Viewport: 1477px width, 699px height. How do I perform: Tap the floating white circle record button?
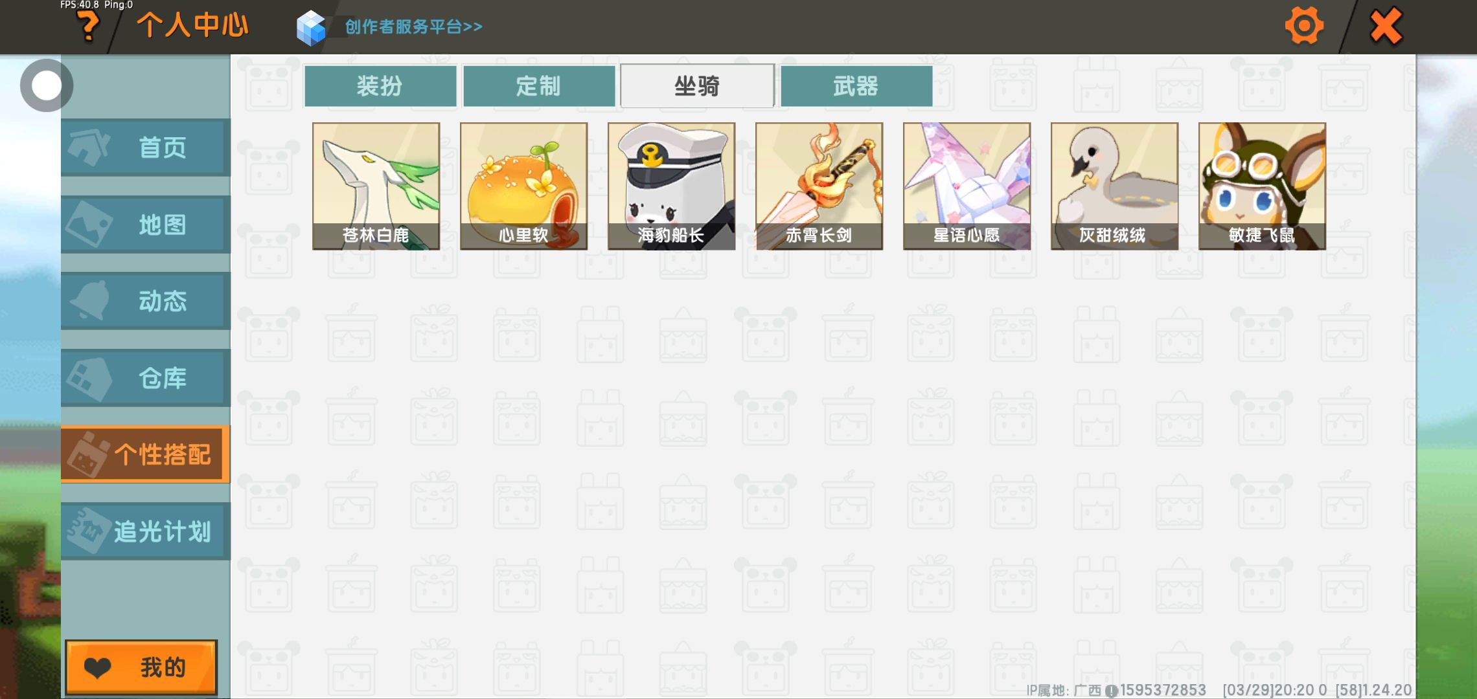click(x=46, y=85)
